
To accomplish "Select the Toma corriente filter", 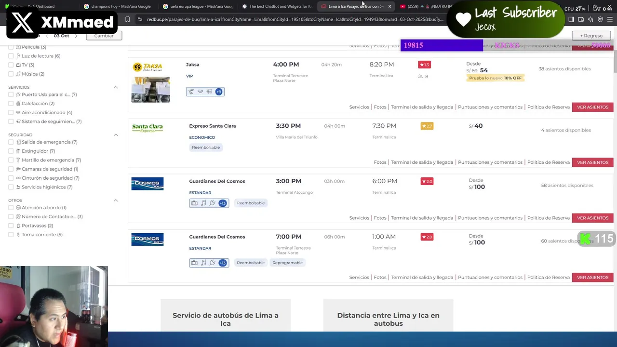I will 11,235.
